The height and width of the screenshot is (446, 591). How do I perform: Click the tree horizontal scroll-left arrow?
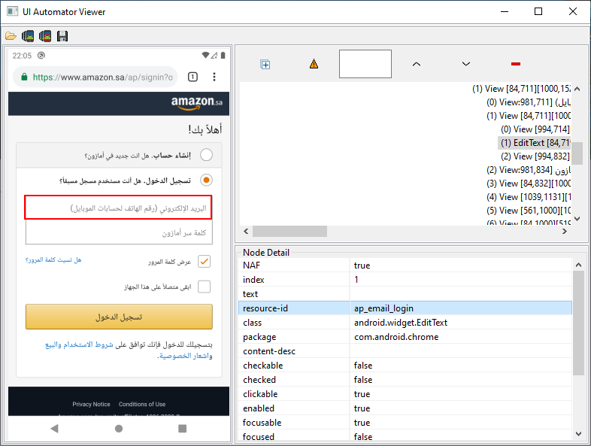(x=246, y=231)
